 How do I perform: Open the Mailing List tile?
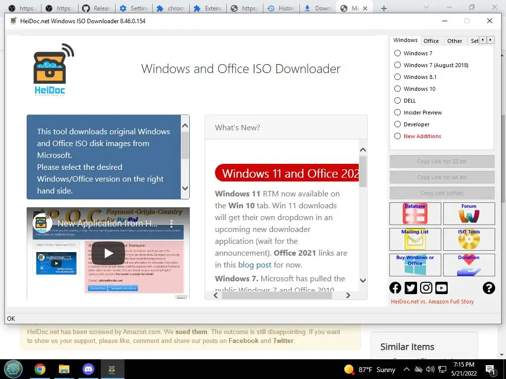[x=415, y=239]
